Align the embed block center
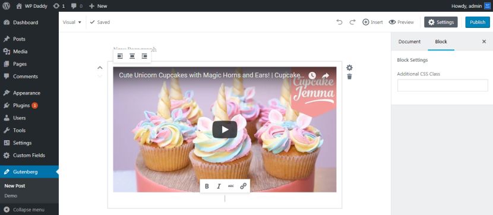Viewport: 493px width, 215px height. point(132,56)
